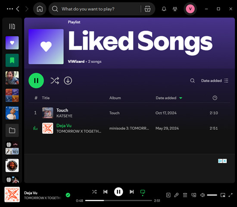Open the miniplayer

(223, 195)
